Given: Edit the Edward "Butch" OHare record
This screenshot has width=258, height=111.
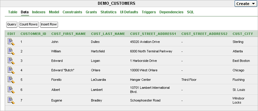Looking at the screenshot, I should (x=11, y=70).
